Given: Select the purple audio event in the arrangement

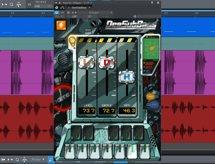Looking at the screenshot, I should (x=27, y=73).
